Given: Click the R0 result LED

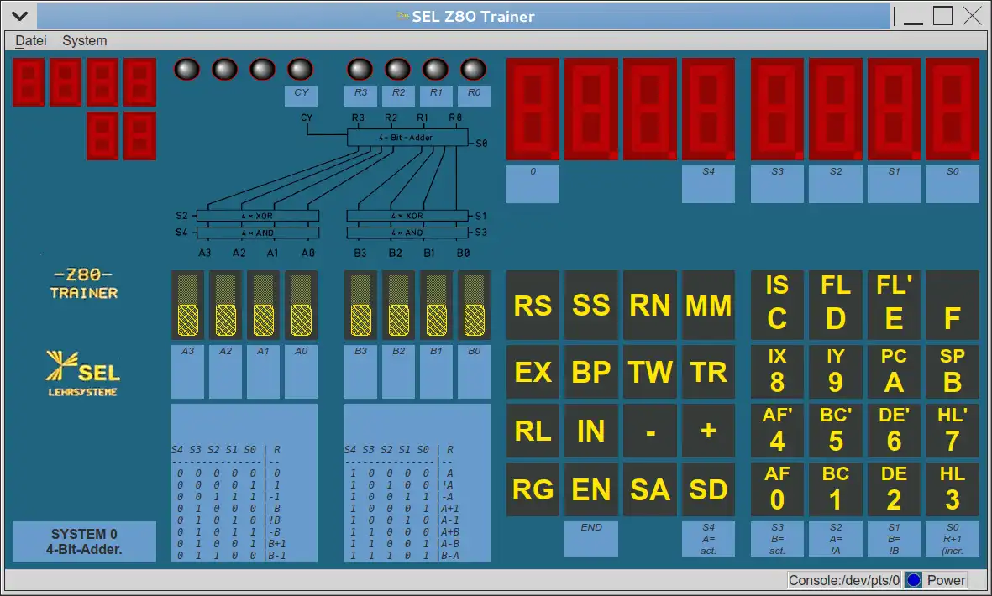Looking at the screenshot, I should point(473,70).
